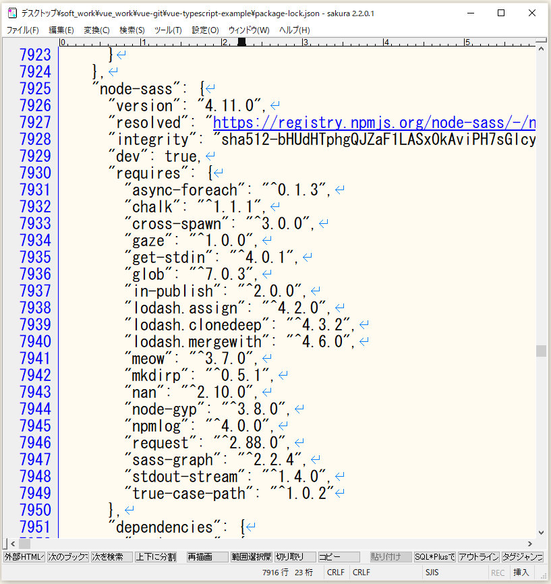Click the 上下に分割 split button
Screen dimensions: 551x584
tap(156, 557)
